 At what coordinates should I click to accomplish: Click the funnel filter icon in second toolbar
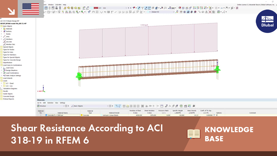pos(89,12)
